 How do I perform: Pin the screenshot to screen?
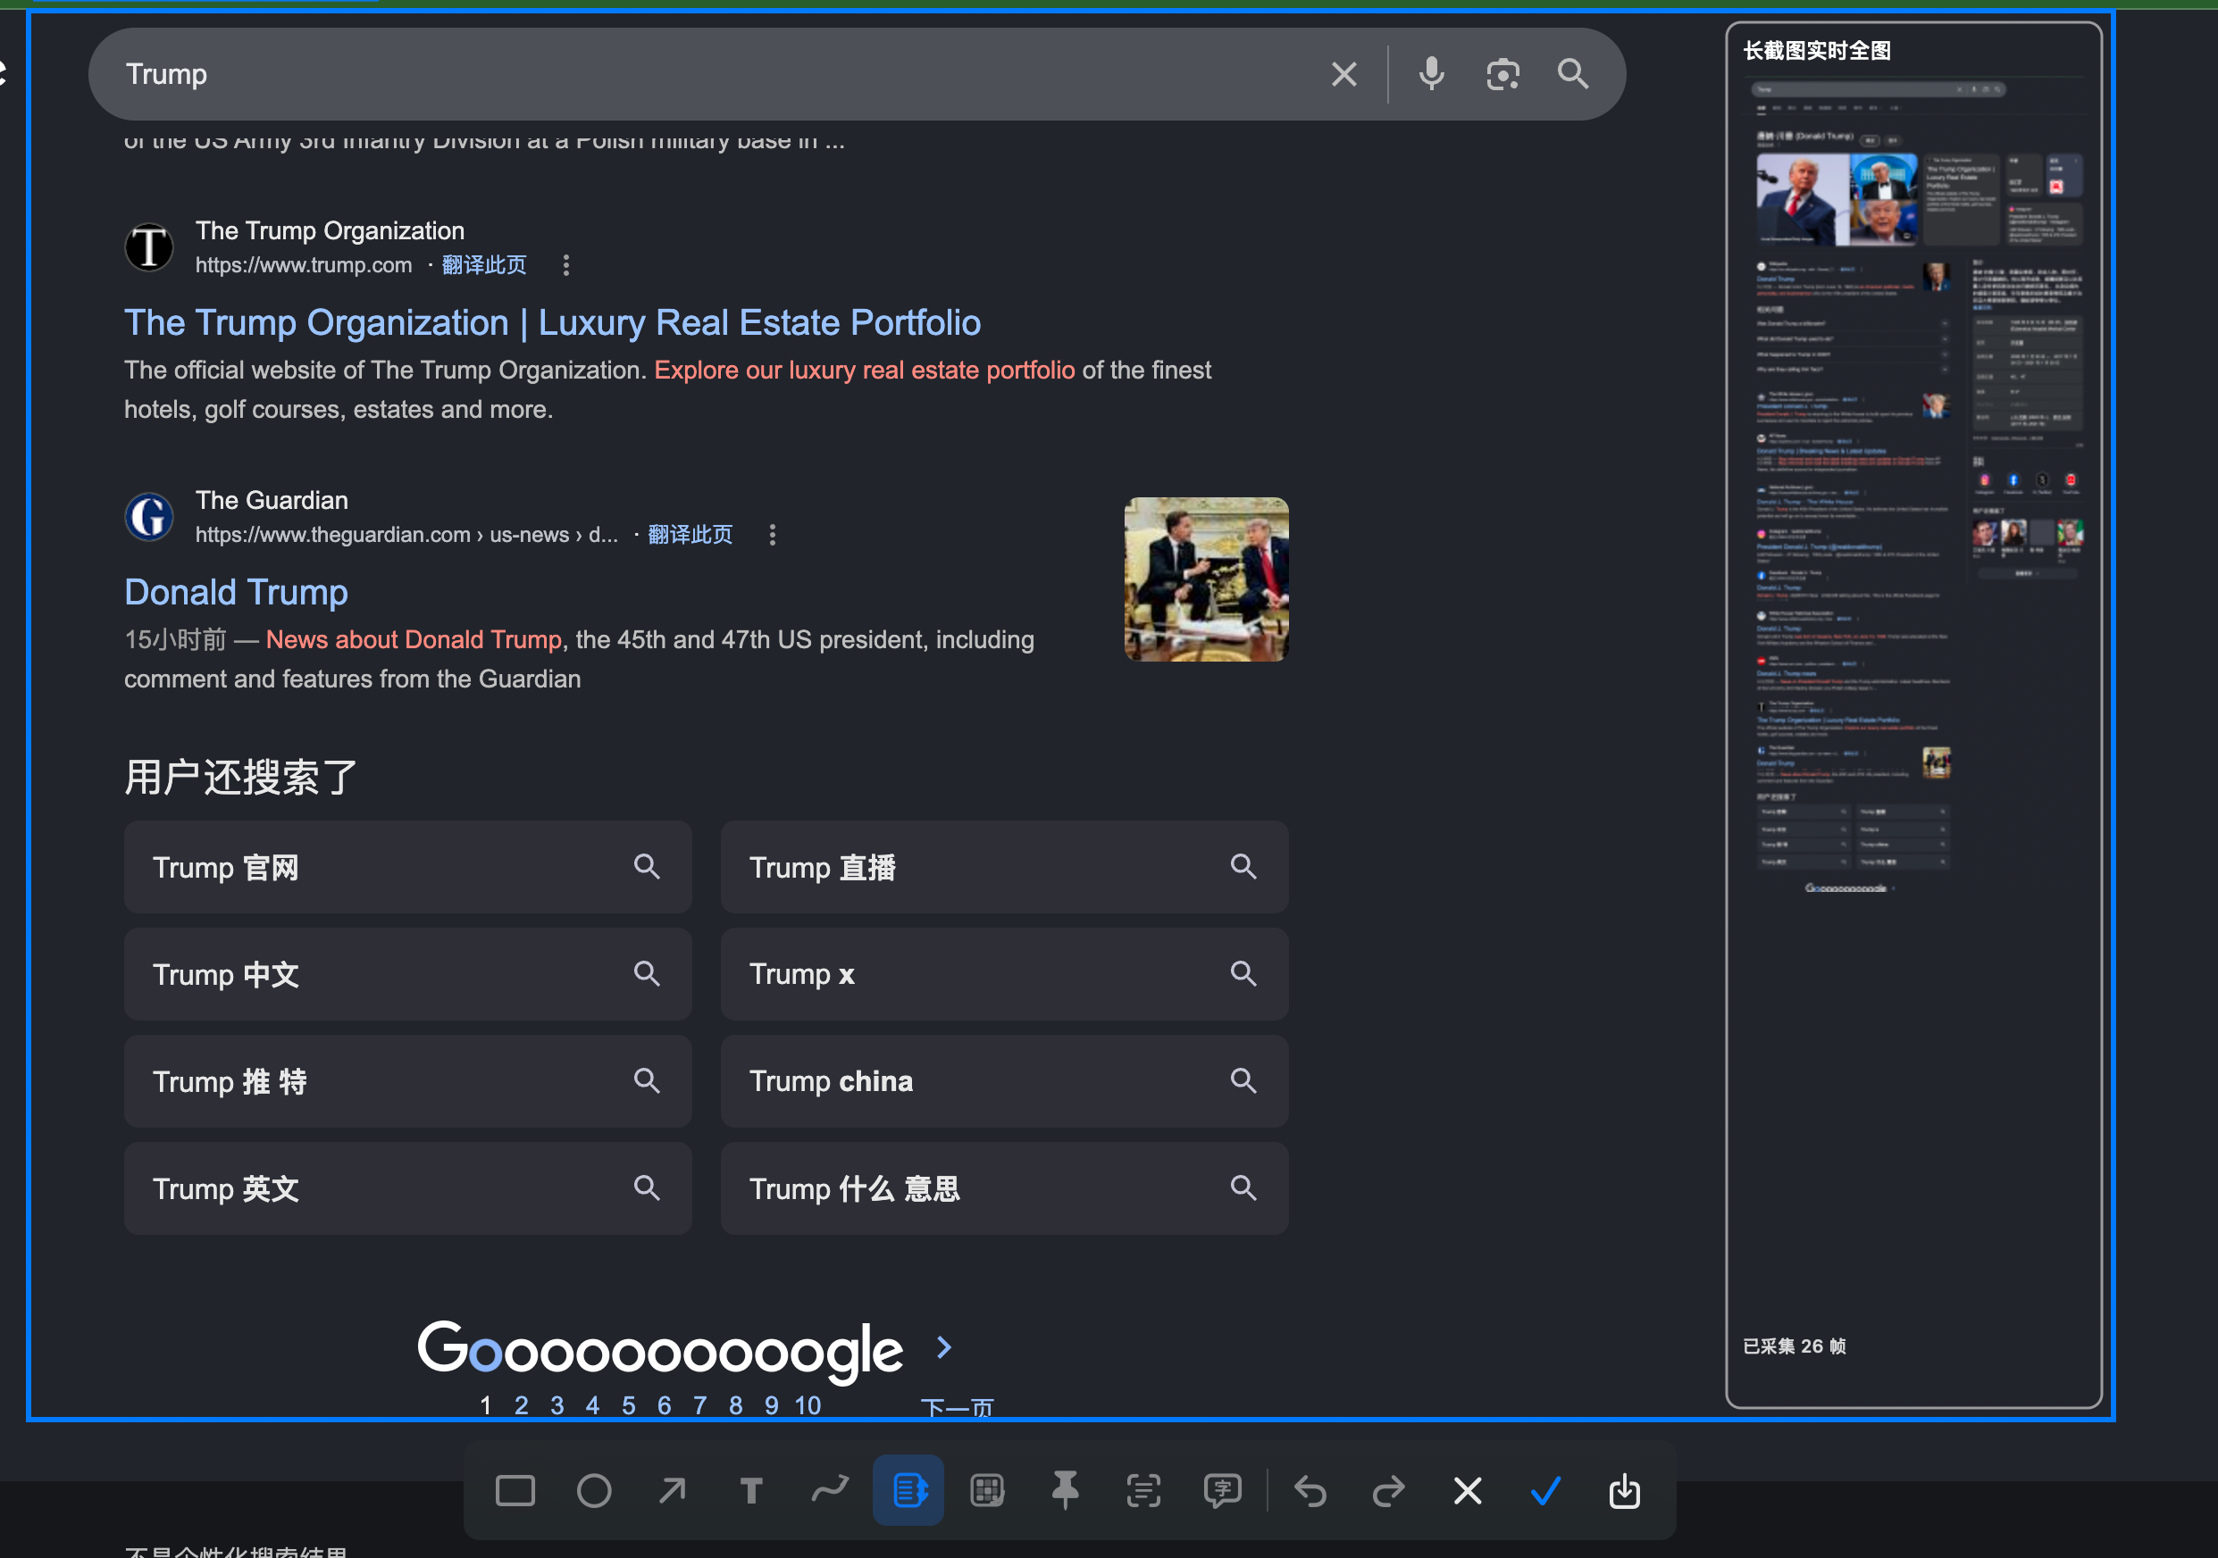(x=1066, y=1490)
